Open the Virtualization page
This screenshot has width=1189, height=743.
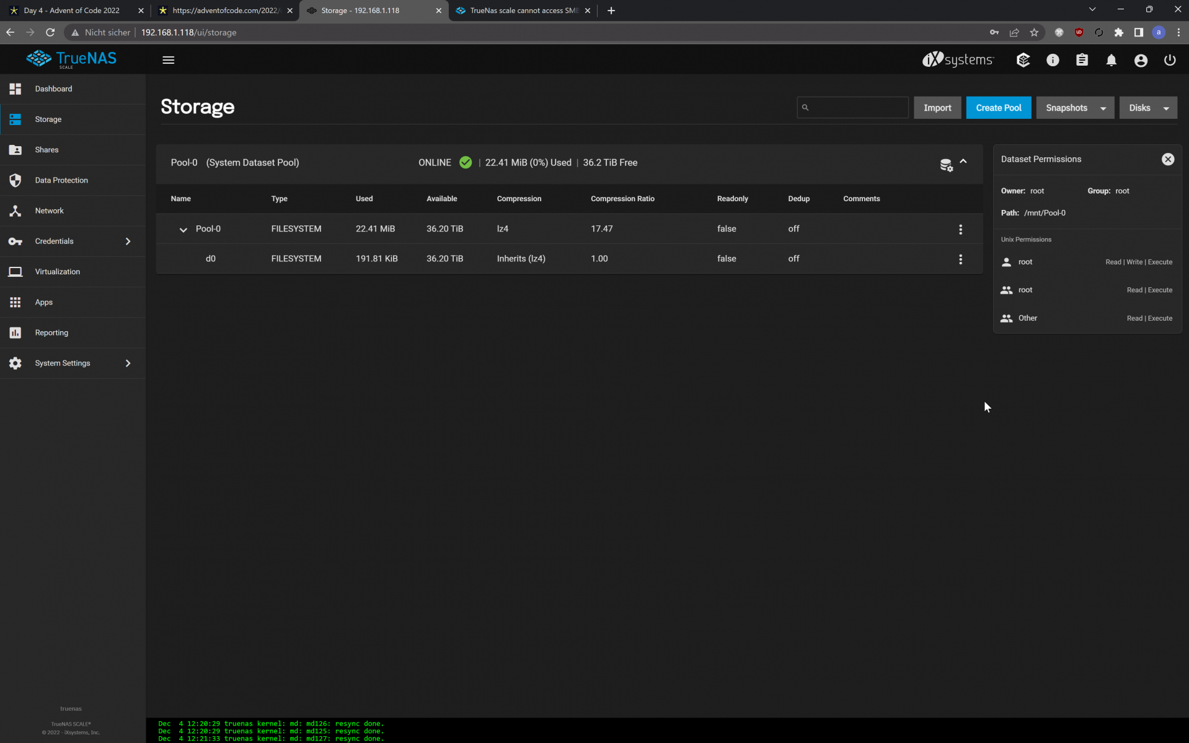point(73,272)
